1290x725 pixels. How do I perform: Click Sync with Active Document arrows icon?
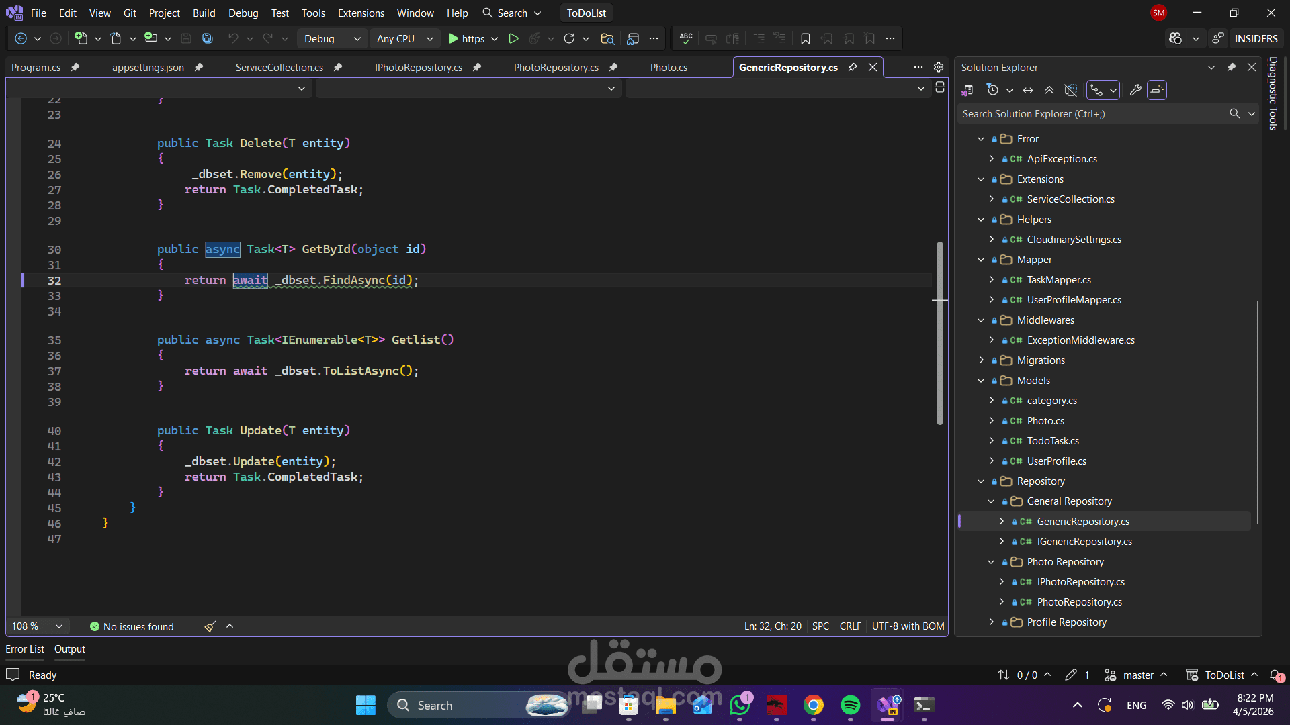[x=1028, y=90]
